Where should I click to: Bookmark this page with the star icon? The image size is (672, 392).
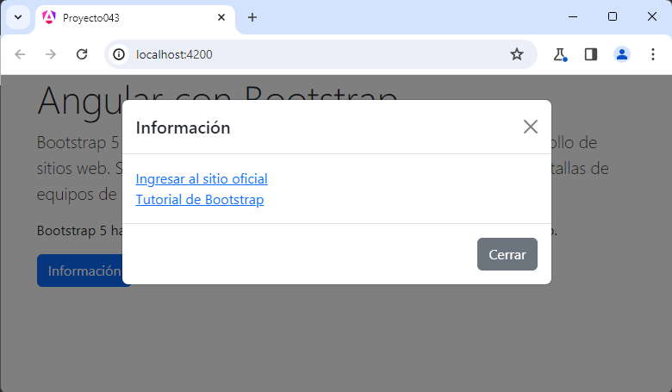pos(516,54)
